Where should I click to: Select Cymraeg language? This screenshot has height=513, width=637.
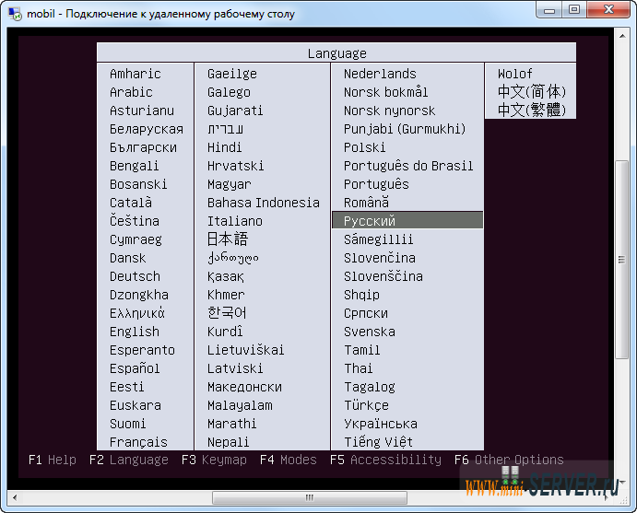tap(136, 239)
